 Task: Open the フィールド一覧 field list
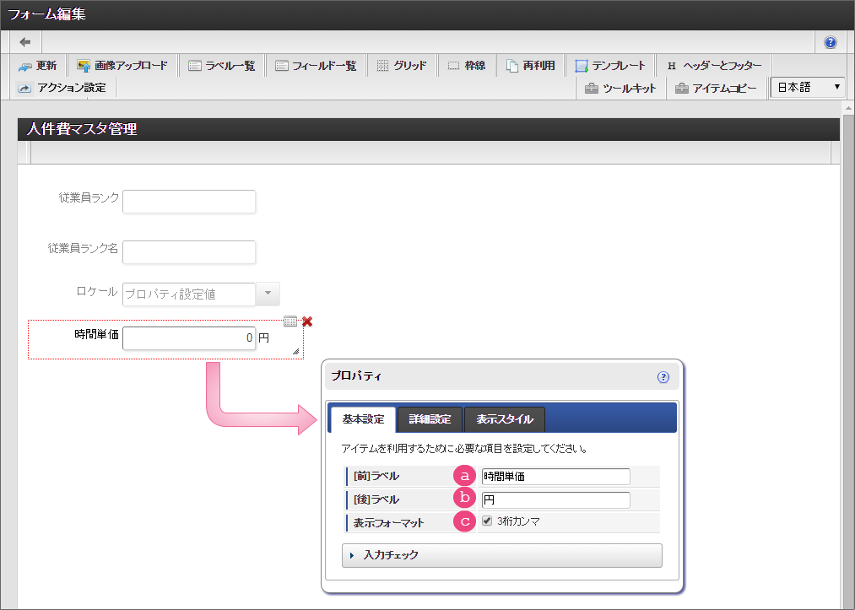316,66
